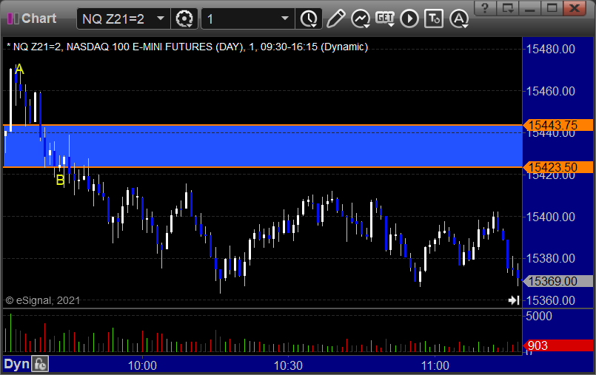Toggle the lock icon beside Dyn
Image resolution: width=596 pixels, height=375 pixels.
[x=40, y=365]
